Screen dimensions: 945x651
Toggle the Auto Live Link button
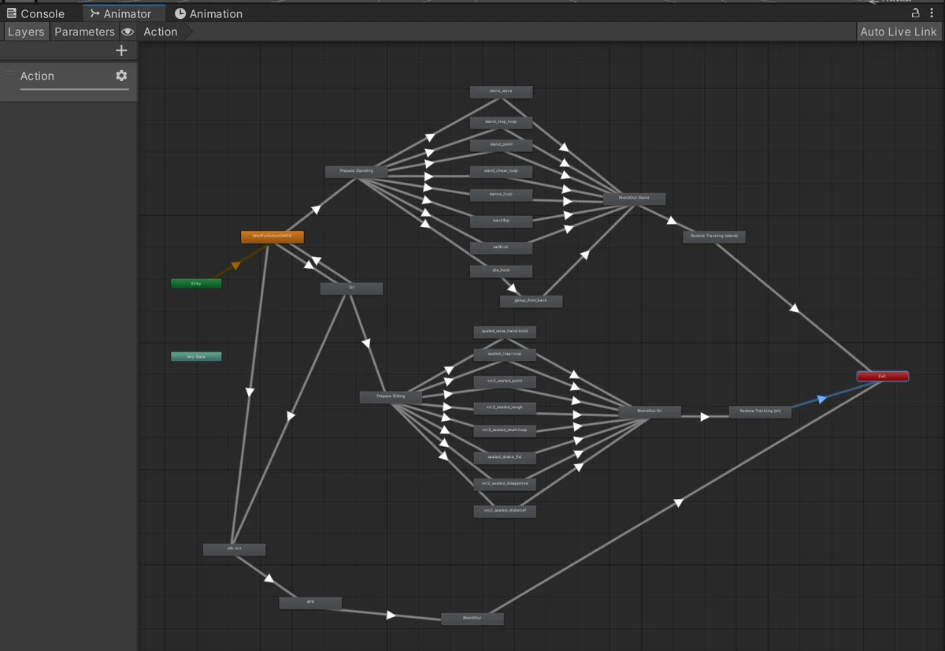coord(899,32)
